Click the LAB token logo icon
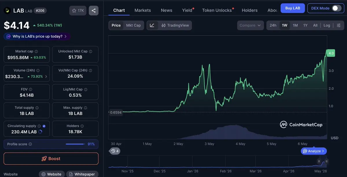 pyautogui.click(x=7, y=11)
